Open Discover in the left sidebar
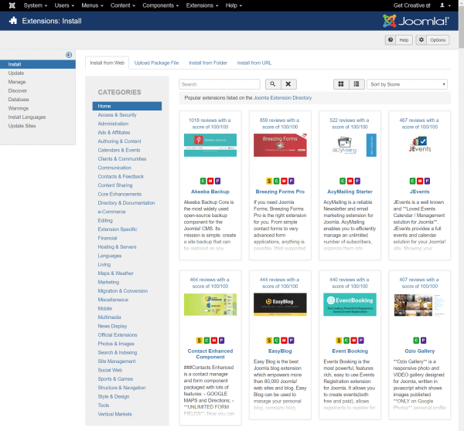 point(18,90)
